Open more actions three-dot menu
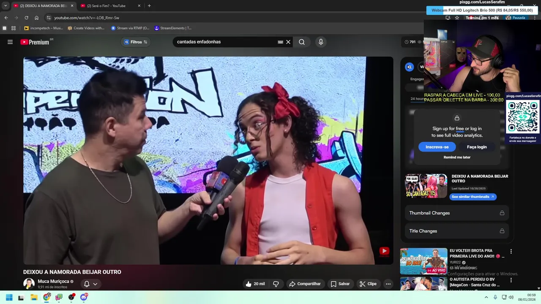 [x=388, y=284]
